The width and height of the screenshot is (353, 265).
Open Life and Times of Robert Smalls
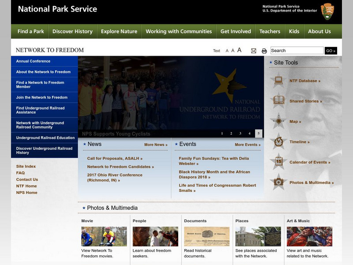click(218, 188)
